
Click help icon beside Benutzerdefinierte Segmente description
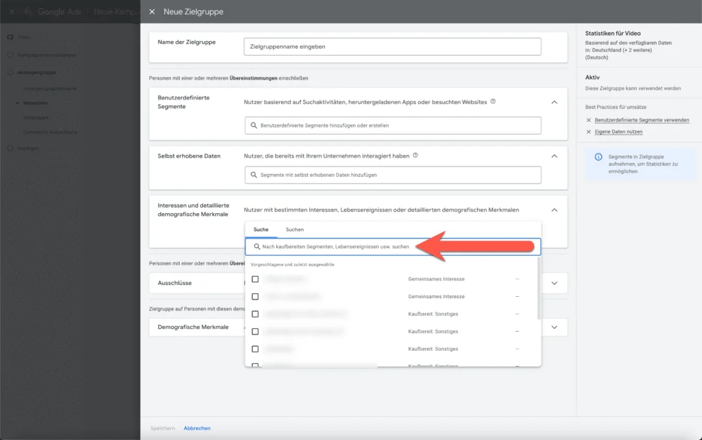click(493, 101)
